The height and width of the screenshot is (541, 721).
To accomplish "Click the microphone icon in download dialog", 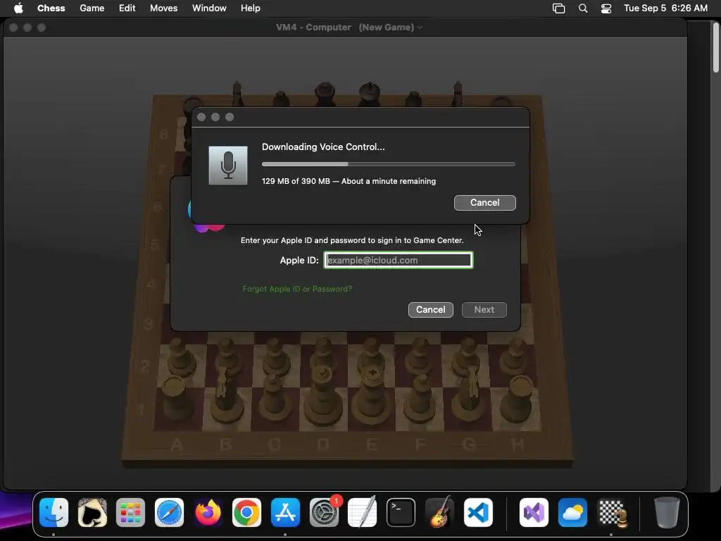I will pyautogui.click(x=228, y=166).
